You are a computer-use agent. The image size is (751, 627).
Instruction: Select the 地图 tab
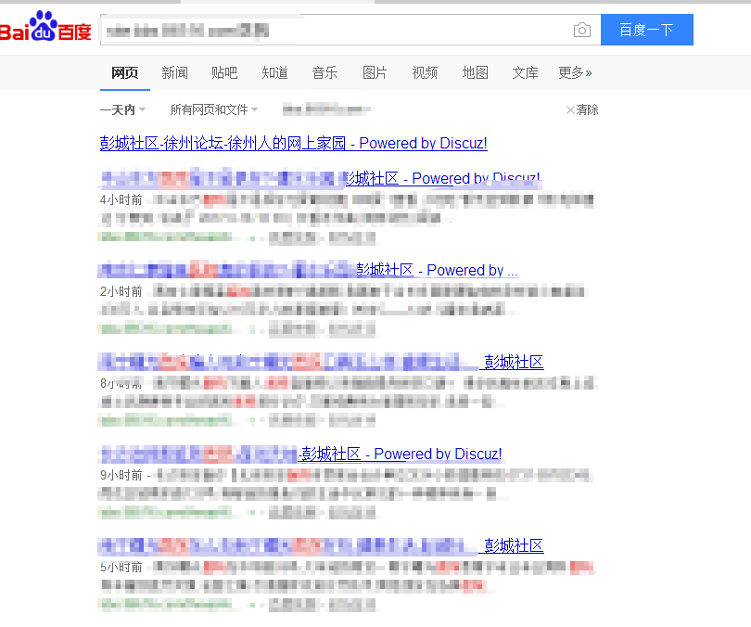pos(475,72)
